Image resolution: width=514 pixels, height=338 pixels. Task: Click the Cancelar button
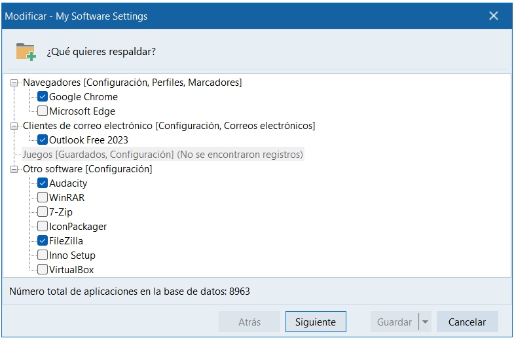pyautogui.click(x=467, y=322)
